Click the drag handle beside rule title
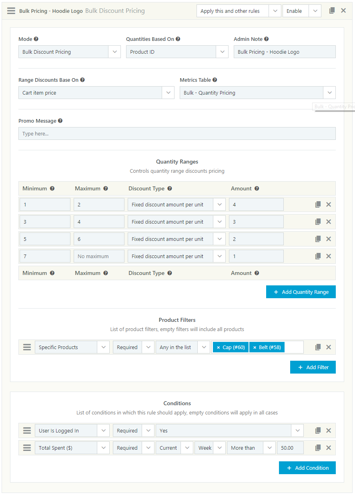The height and width of the screenshot is (495, 355). (x=11, y=11)
